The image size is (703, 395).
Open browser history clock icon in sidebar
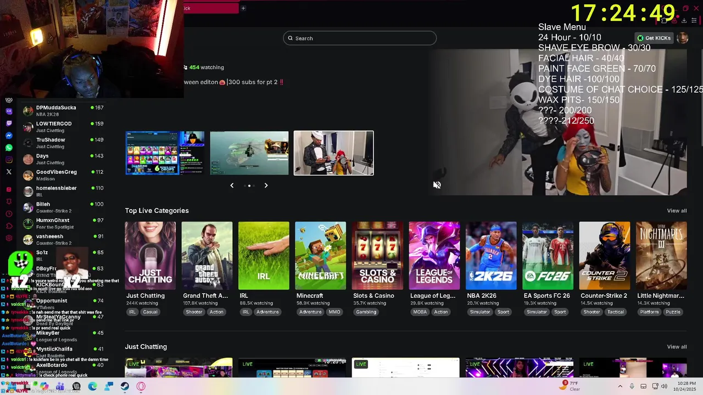[9, 214]
